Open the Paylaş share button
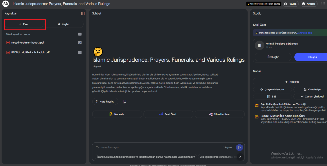The image size is (327, 166). (290, 4)
